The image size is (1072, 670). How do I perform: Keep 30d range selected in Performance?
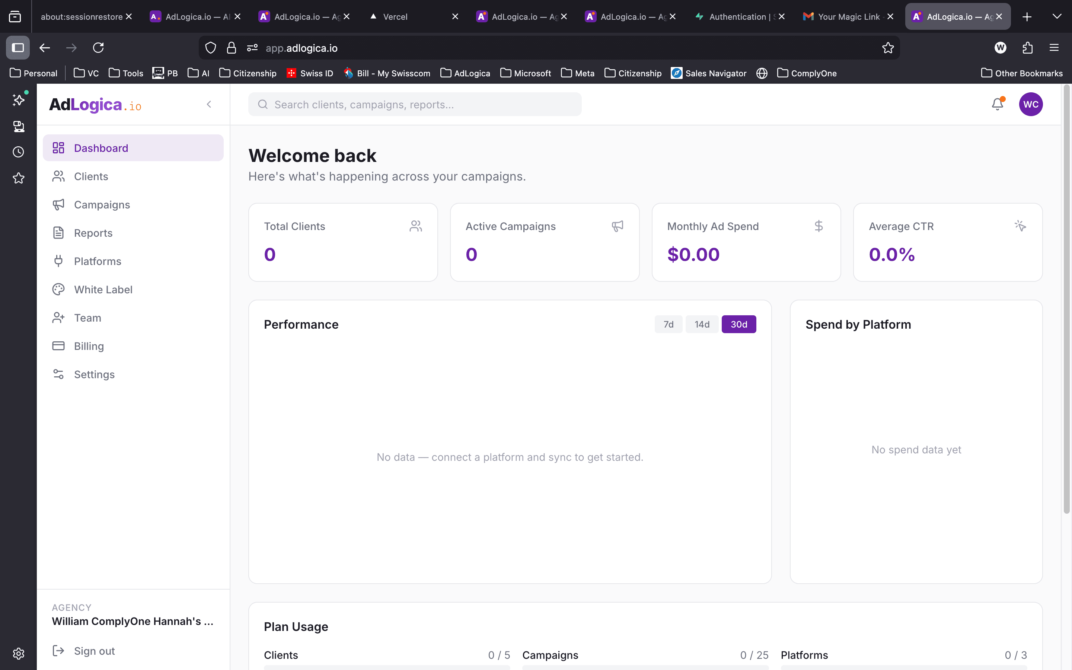coord(738,324)
